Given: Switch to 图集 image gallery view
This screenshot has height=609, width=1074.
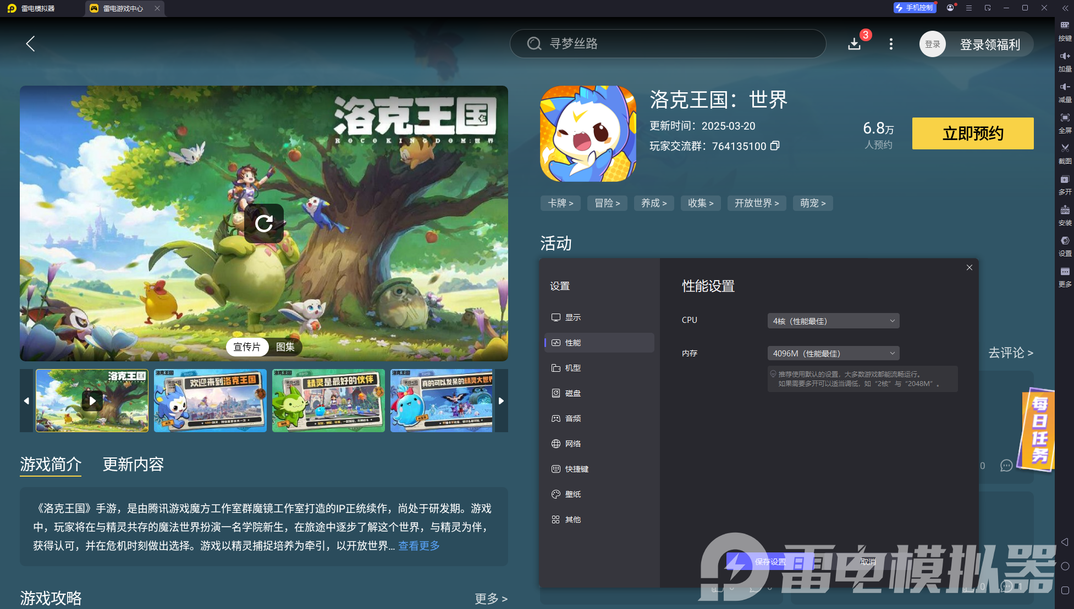Looking at the screenshot, I should (286, 347).
